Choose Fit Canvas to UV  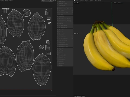pos(65,27)
